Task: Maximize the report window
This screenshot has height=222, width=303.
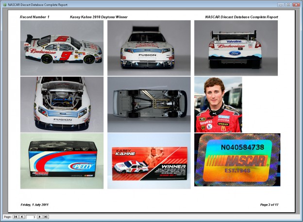Action: pos(288,5)
